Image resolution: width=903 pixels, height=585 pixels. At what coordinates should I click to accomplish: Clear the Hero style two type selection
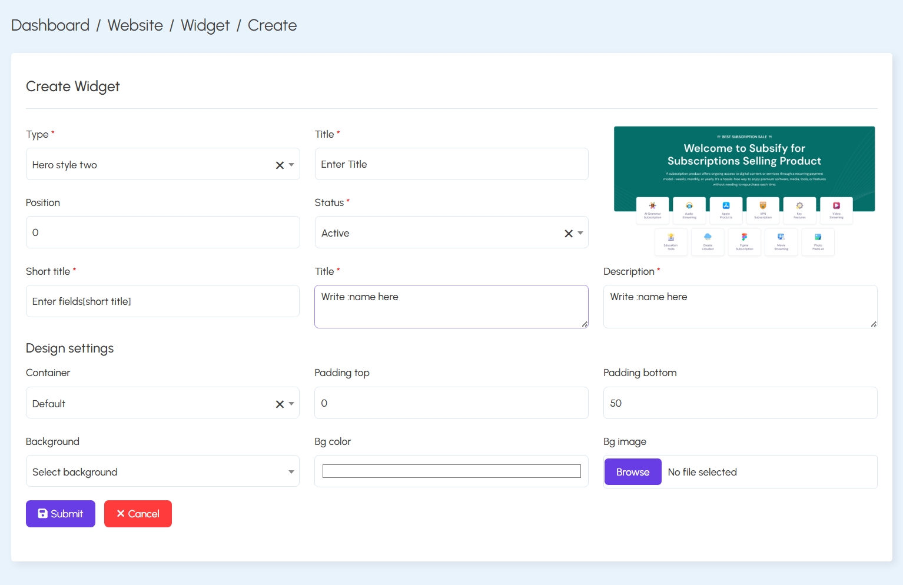tap(280, 165)
